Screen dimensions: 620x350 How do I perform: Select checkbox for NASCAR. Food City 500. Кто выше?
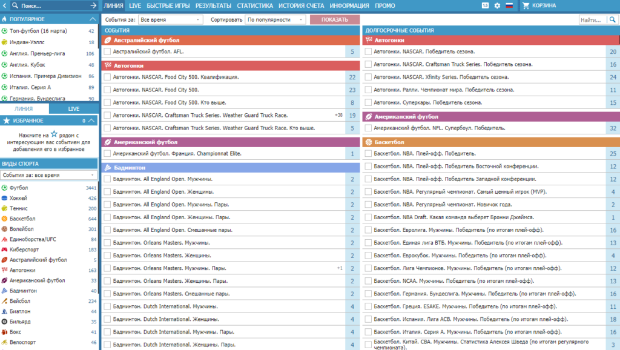pyautogui.click(x=107, y=102)
